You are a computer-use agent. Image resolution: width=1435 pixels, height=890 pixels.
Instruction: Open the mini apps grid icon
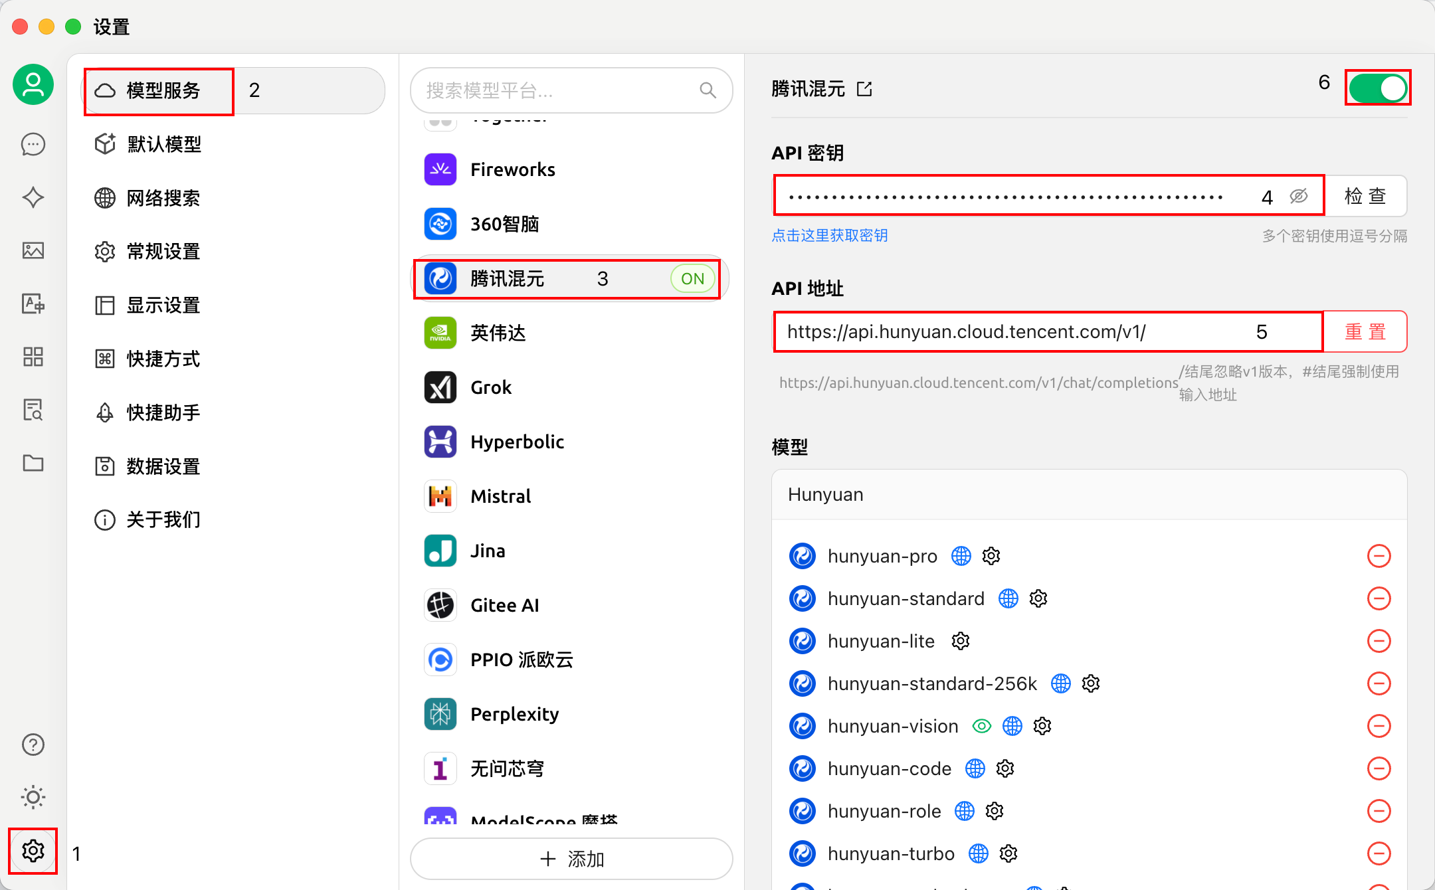tap(33, 357)
